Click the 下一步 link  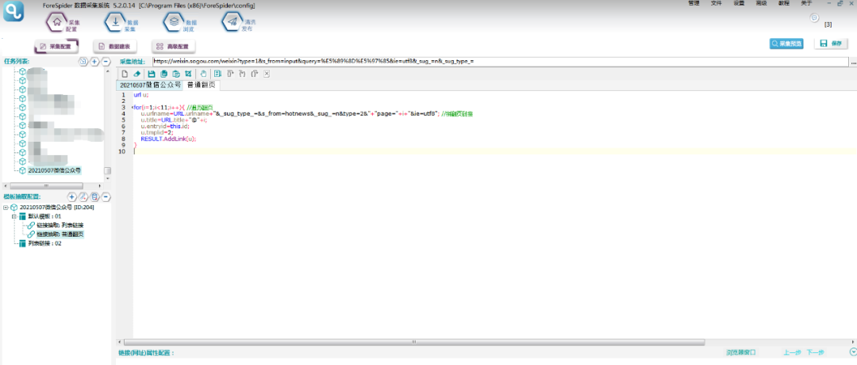815,352
